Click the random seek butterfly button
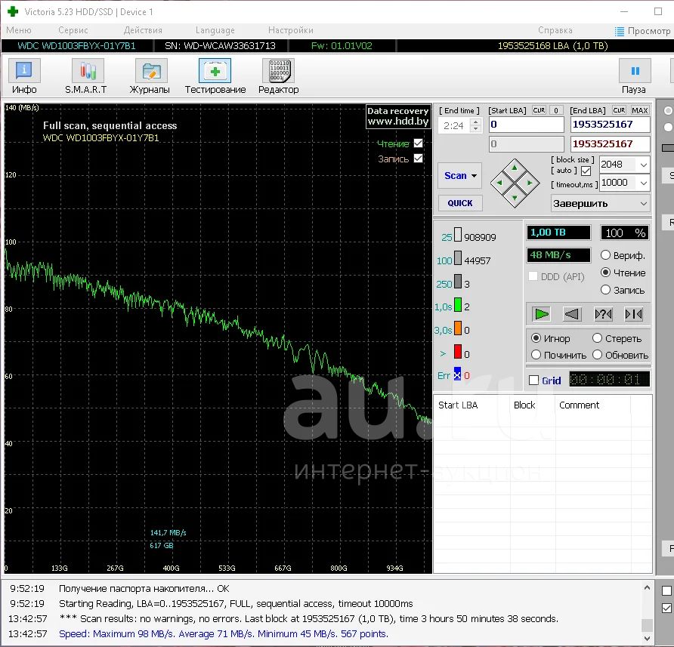This screenshot has width=674, height=647. [603, 315]
